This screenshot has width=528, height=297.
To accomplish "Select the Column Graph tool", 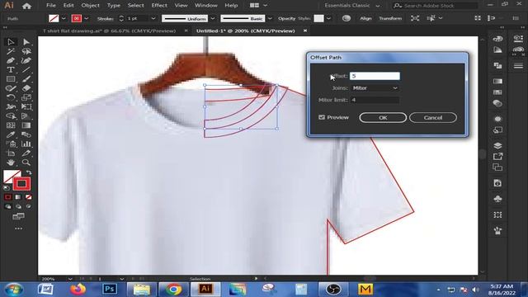I will pos(26,144).
